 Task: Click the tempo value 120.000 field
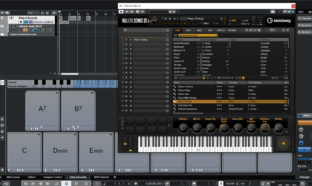coord(230,183)
